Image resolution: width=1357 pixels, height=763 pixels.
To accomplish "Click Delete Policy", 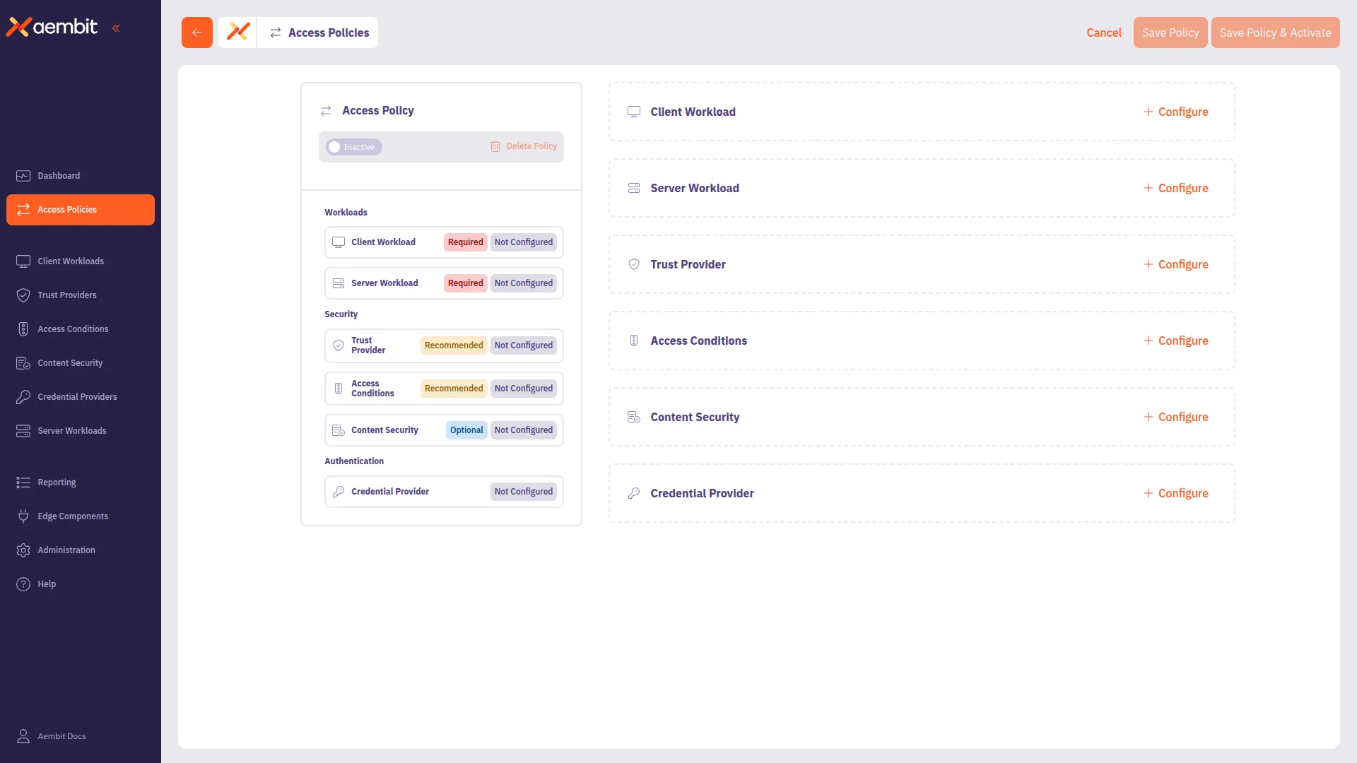I will tap(524, 146).
